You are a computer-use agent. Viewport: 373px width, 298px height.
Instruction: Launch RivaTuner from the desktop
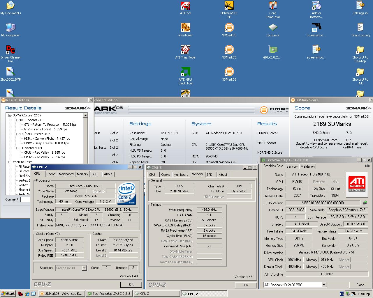(185, 30)
